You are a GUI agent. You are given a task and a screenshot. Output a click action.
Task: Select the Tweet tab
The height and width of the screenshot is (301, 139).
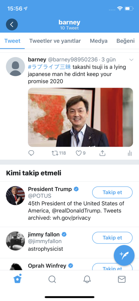click(12, 41)
